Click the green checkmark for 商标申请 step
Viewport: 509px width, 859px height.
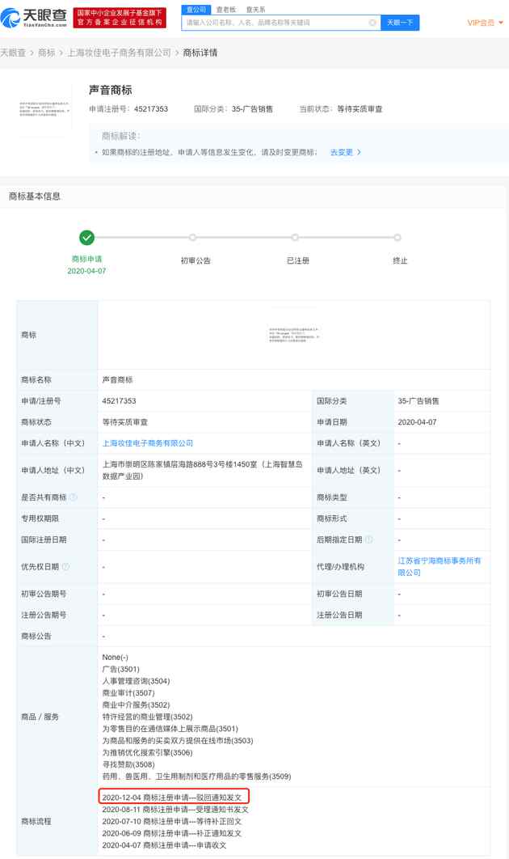click(86, 238)
